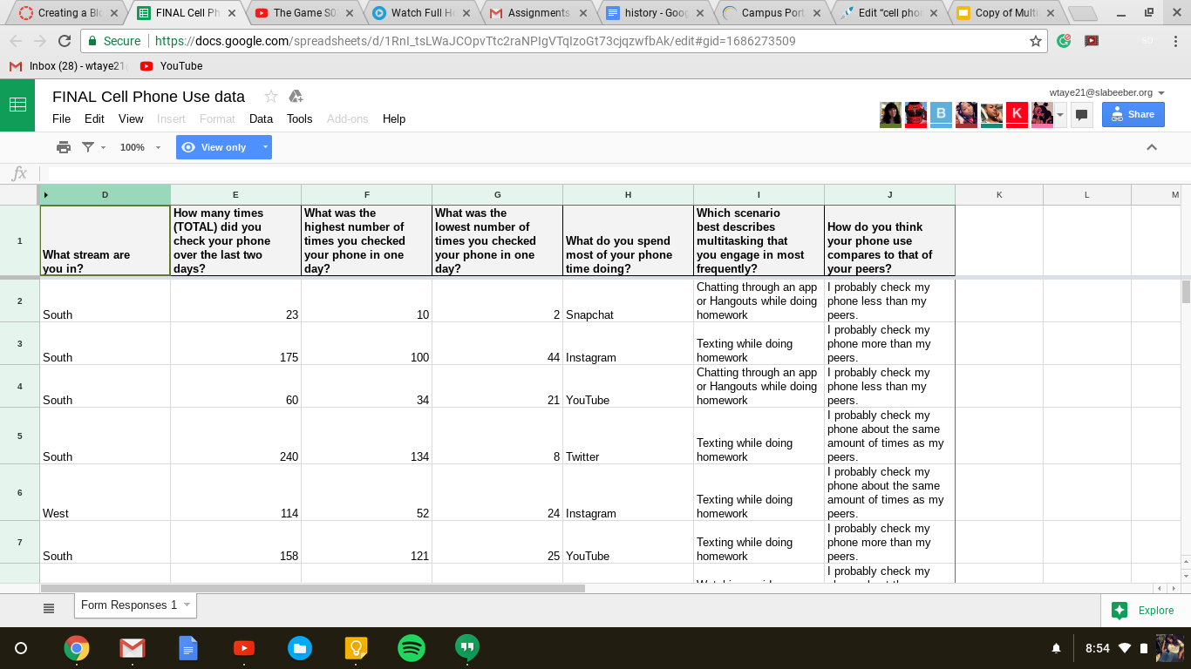Open Sheets home via green logo
The width and height of the screenshot is (1191, 669).
[x=17, y=105]
